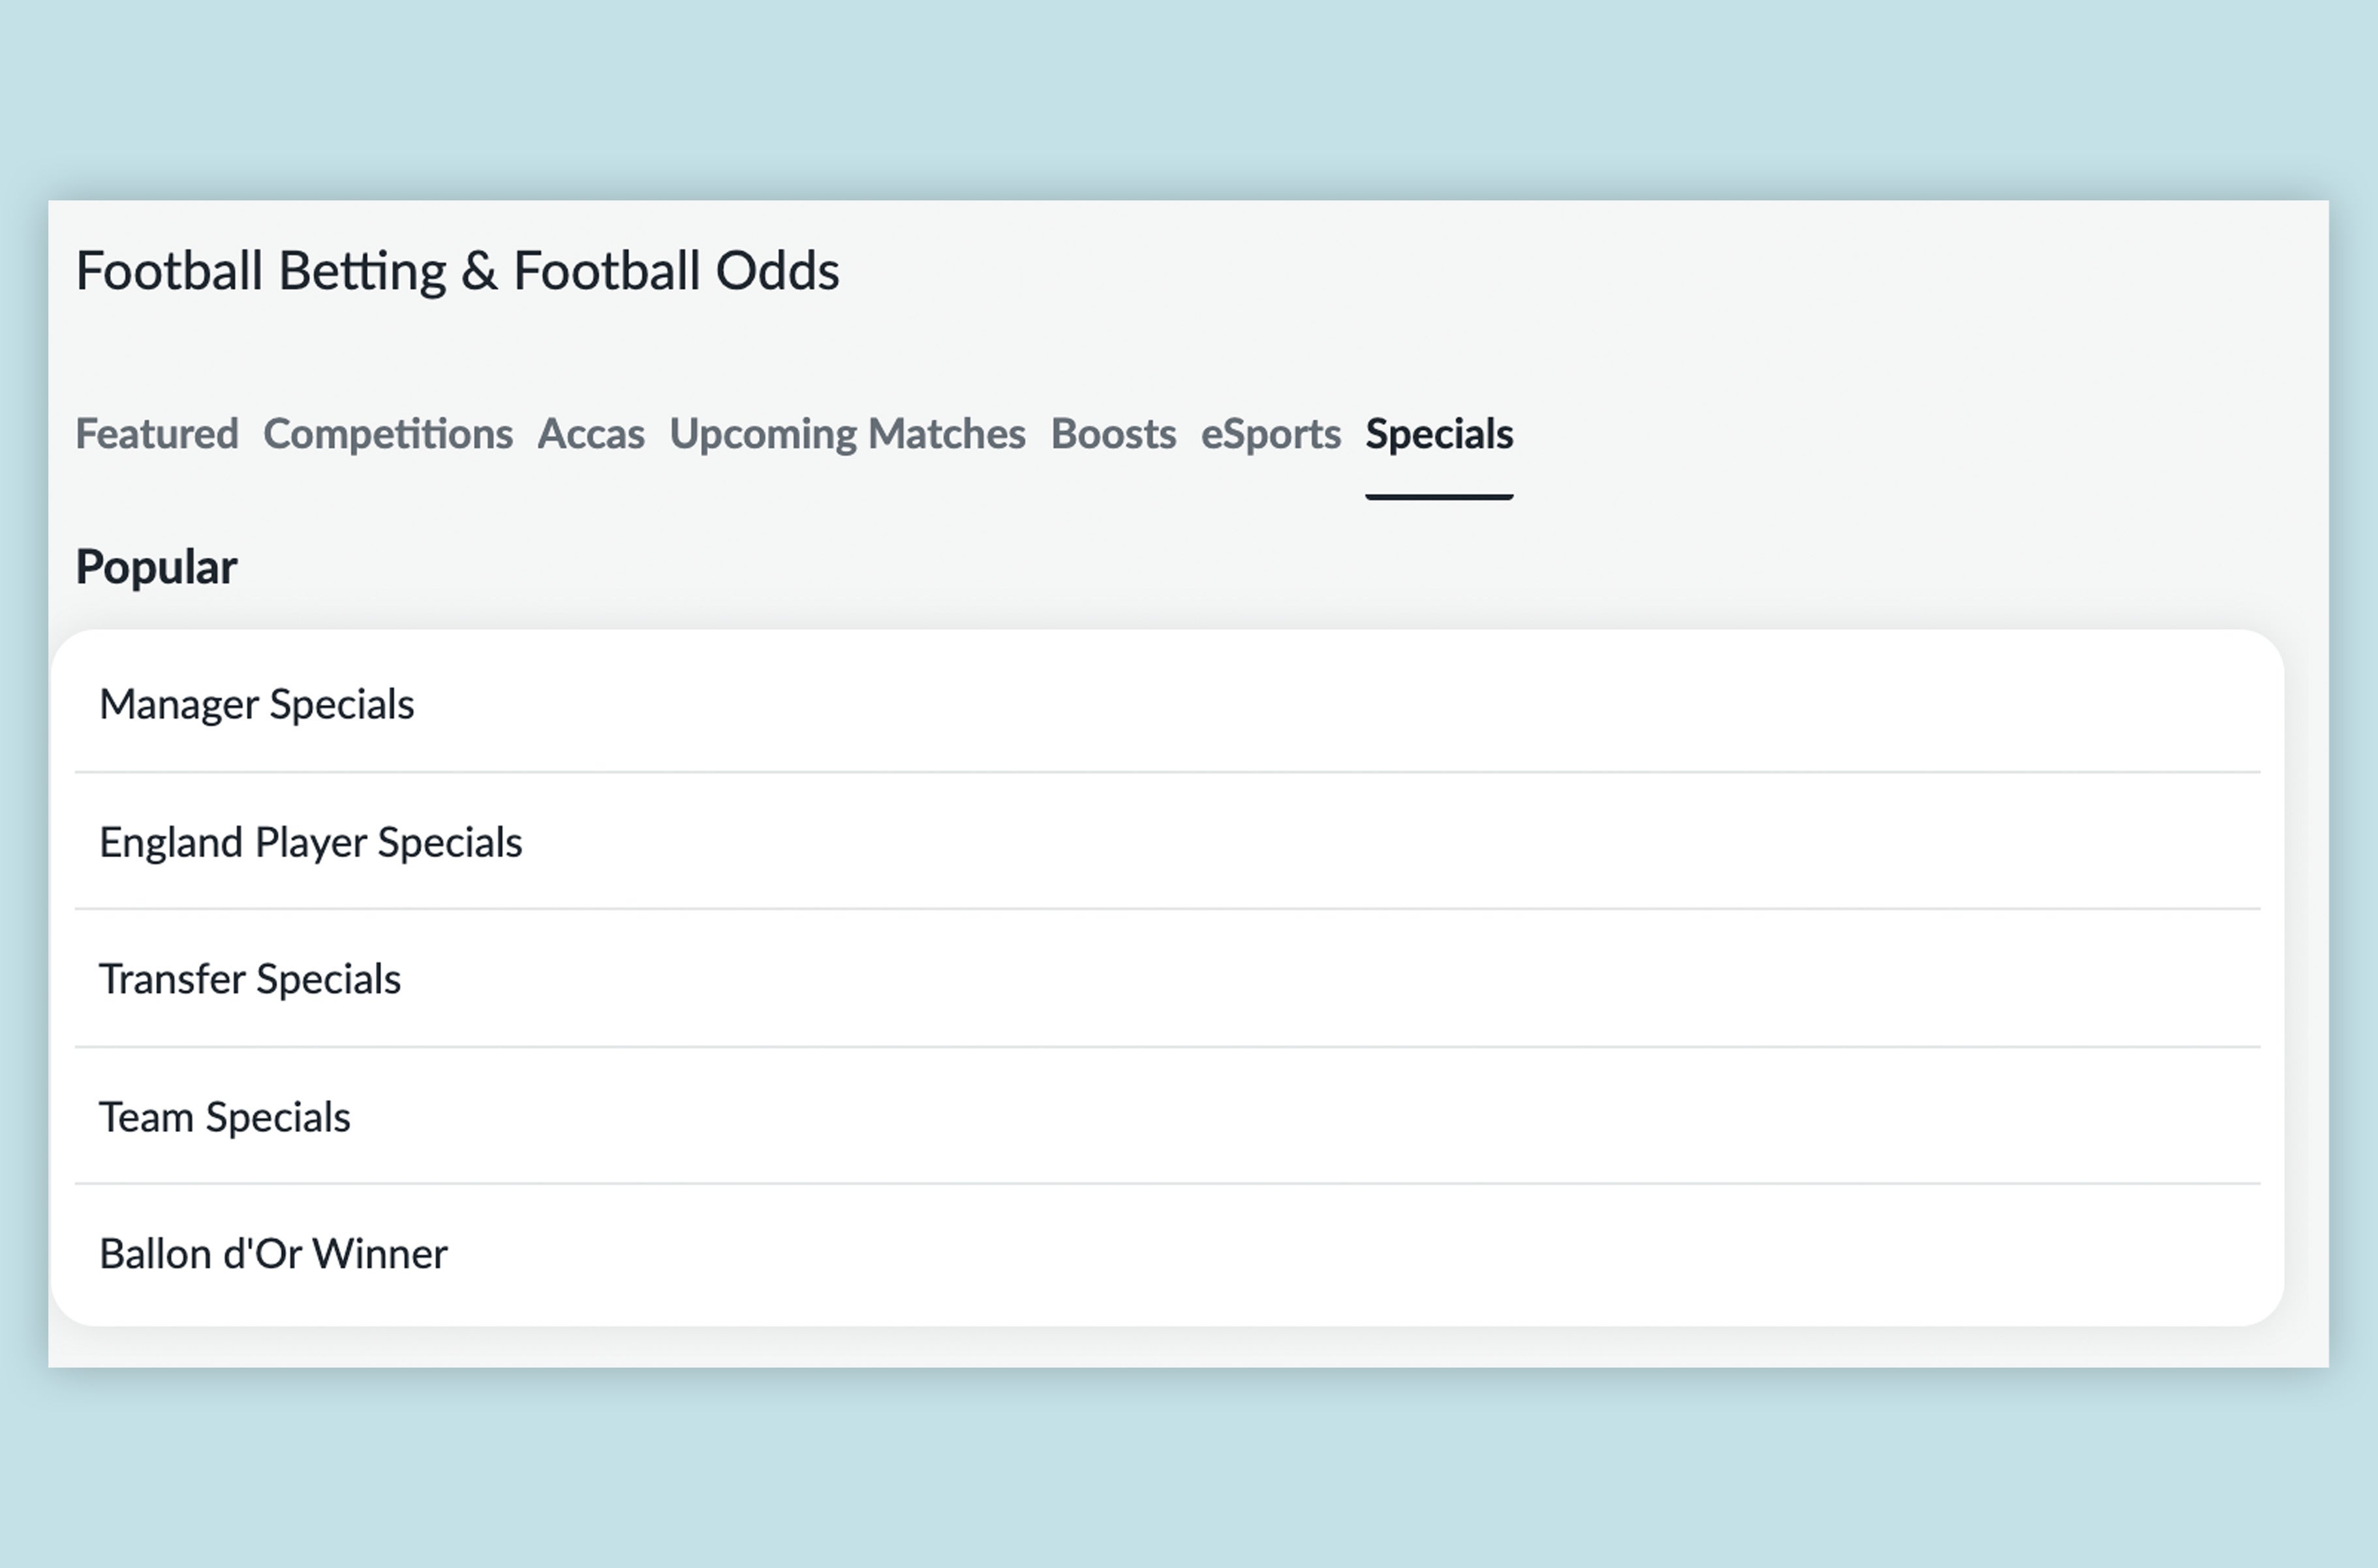
Task: Open Manager Specials
Action: pos(257,705)
